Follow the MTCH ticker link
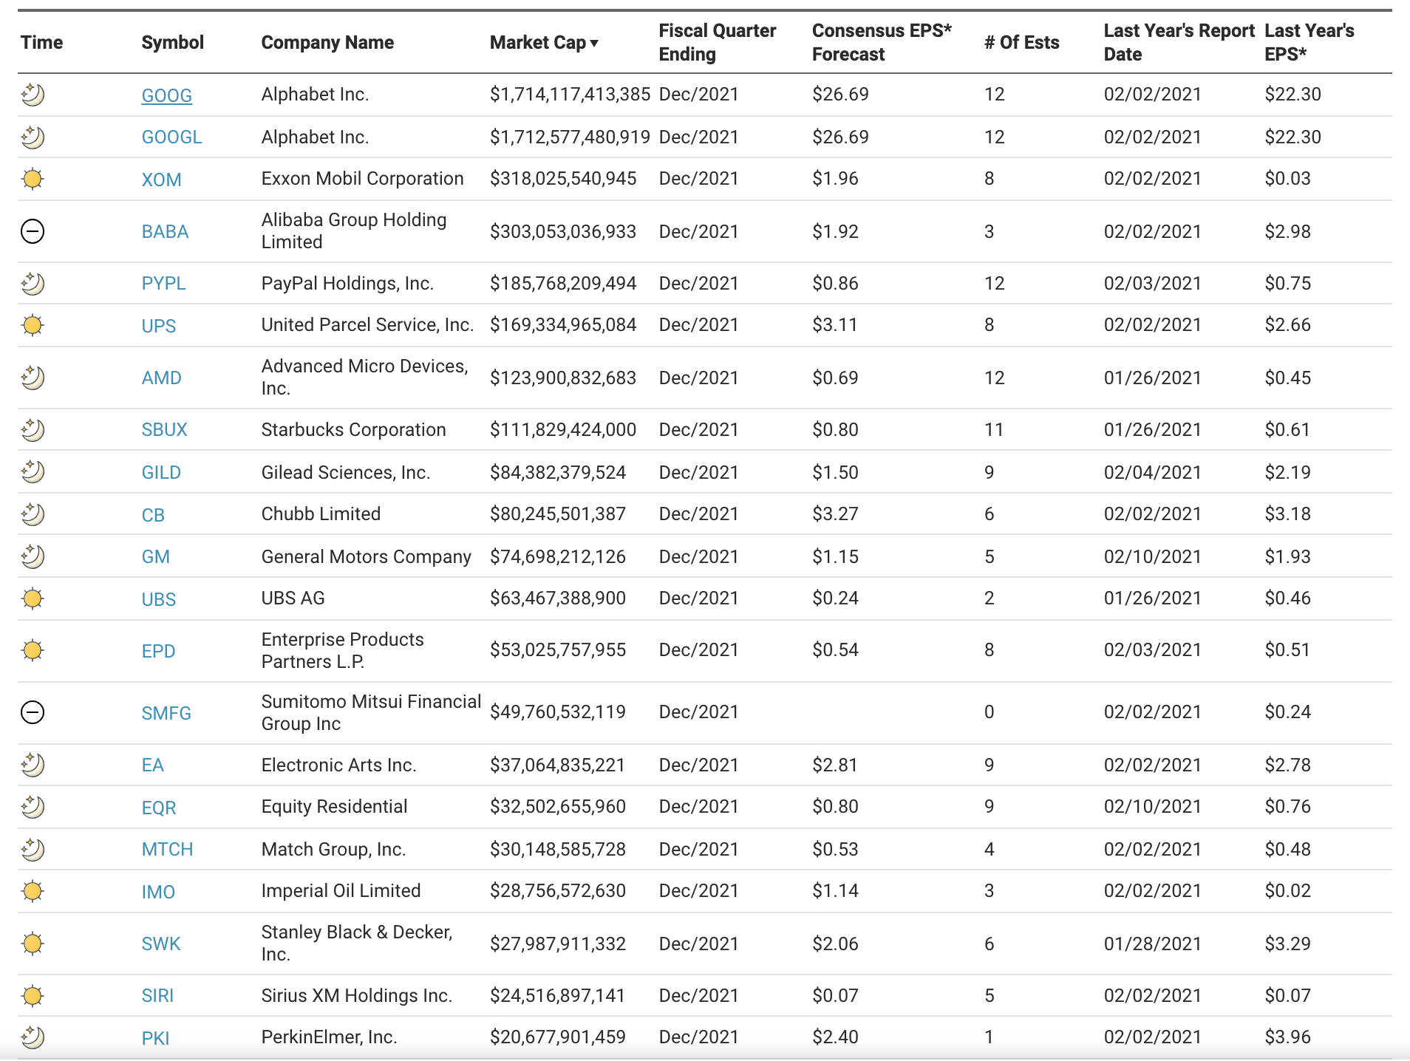 167,850
